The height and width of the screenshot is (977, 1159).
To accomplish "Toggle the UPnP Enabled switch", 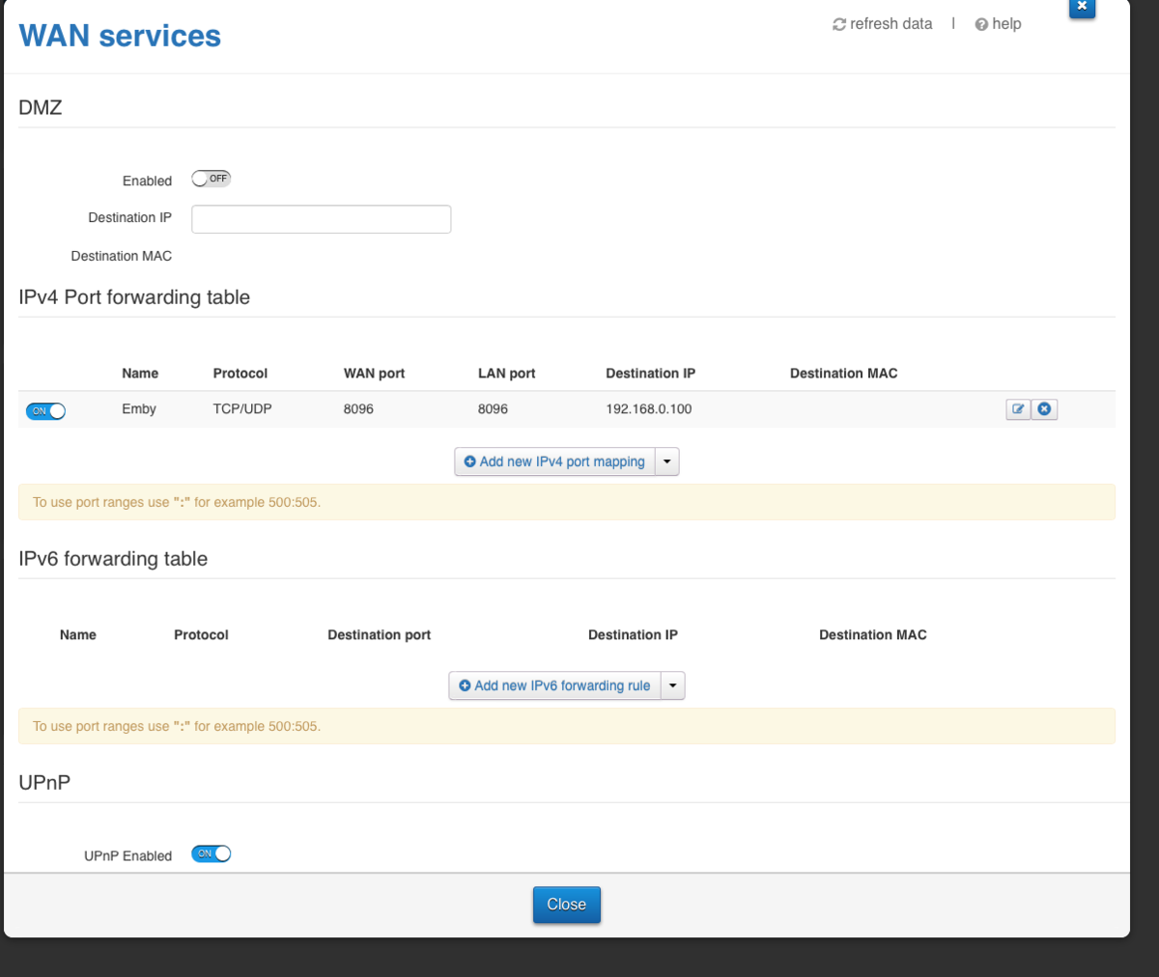I will point(211,853).
